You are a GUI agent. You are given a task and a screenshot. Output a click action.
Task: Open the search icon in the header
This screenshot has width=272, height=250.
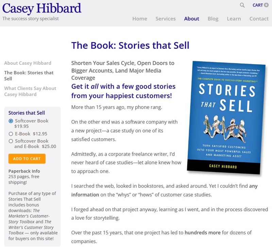(x=242, y=5)
